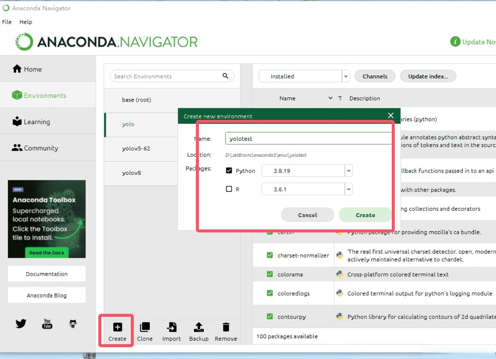Click the Update index... button

(x=428, y=76)
